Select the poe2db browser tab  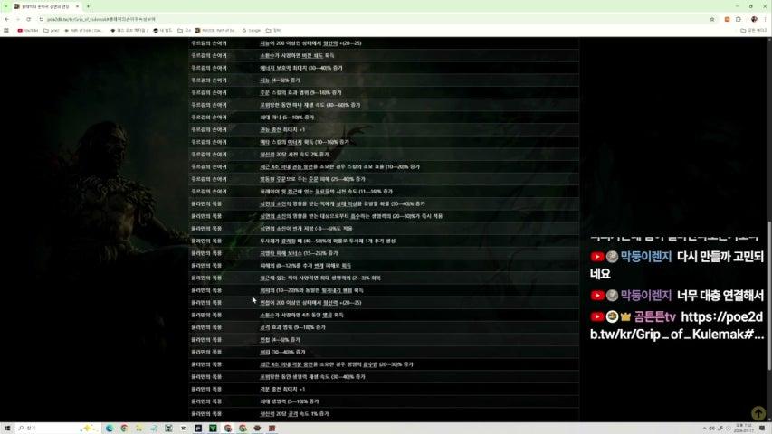[47, 6]
